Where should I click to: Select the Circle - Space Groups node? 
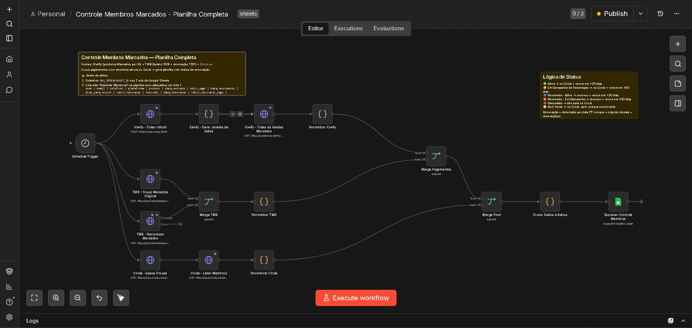[150, 260]
